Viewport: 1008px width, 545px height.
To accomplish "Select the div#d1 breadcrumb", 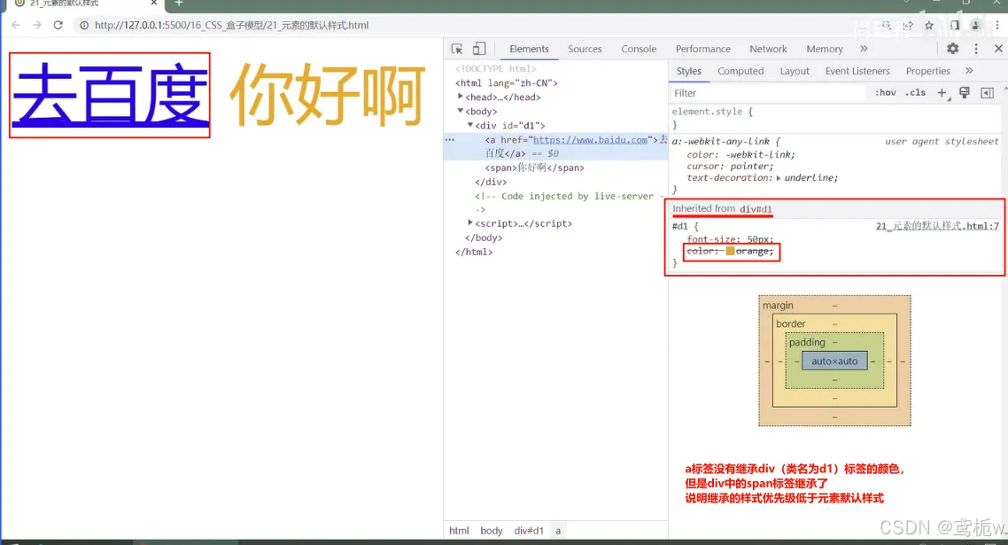I will point(529,530).
